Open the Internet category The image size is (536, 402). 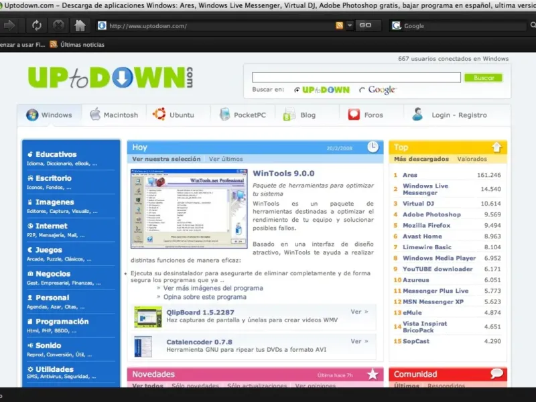click(x=52, y=226)
